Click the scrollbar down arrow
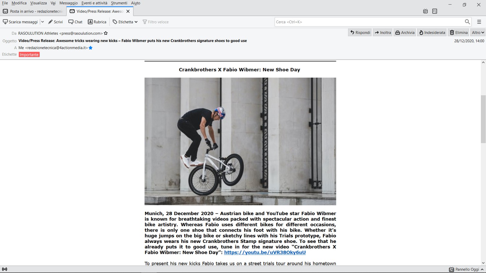The width and height of the screenshot is (486, 273). (483, 263)
